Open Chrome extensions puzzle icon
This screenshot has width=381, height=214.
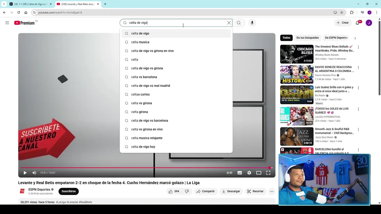[x=352, y=12]
